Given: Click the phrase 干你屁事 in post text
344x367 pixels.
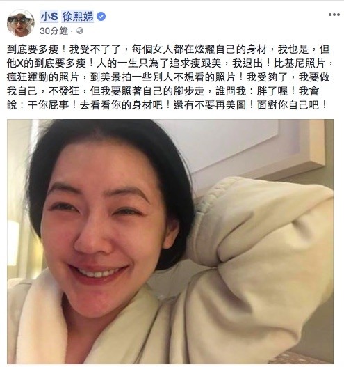Looking at the screenshot, I should point(49,105).
